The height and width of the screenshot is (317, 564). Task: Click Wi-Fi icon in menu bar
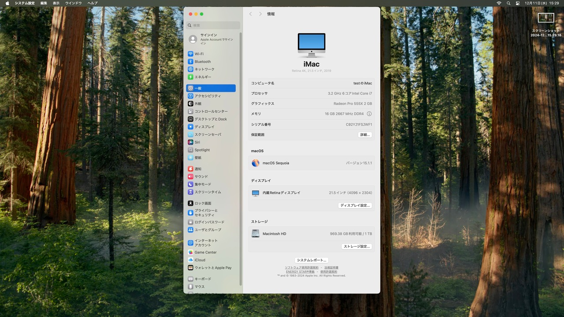[x=499, y=3]
